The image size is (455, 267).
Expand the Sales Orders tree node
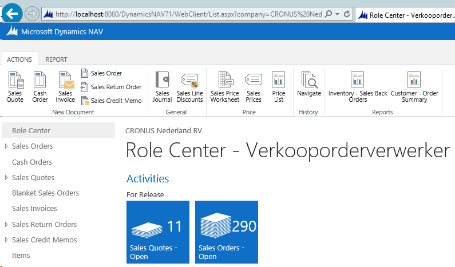pos(6,146)
